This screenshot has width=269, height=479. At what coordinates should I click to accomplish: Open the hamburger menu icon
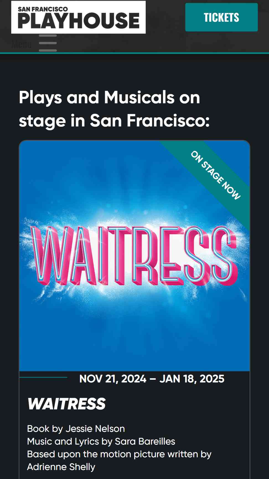[48, 43]
